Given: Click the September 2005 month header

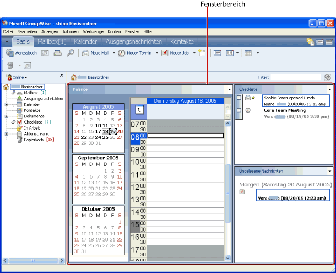Looking at the screenshot, I should (98, 158).
